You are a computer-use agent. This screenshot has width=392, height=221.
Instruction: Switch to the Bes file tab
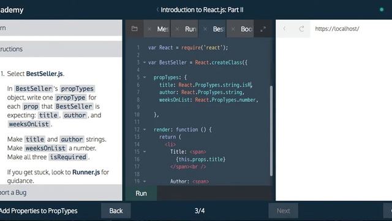219,29
